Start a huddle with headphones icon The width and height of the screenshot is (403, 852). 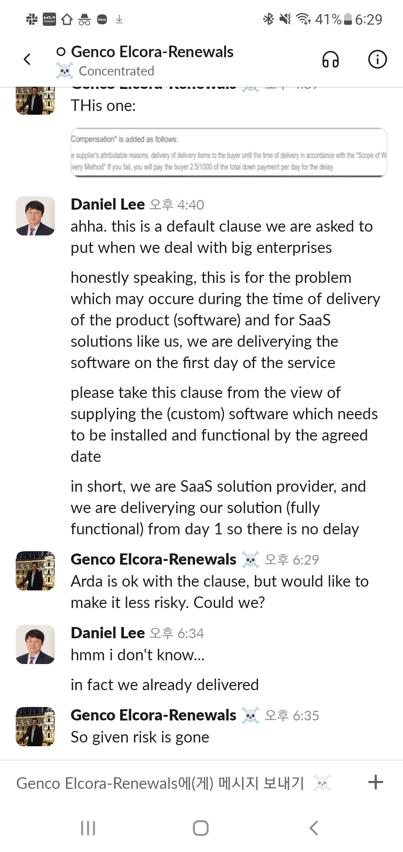tap(330, 59)
